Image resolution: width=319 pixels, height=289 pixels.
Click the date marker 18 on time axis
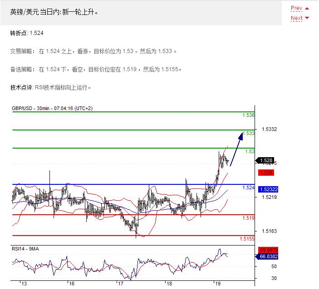(x=169, y=284)
